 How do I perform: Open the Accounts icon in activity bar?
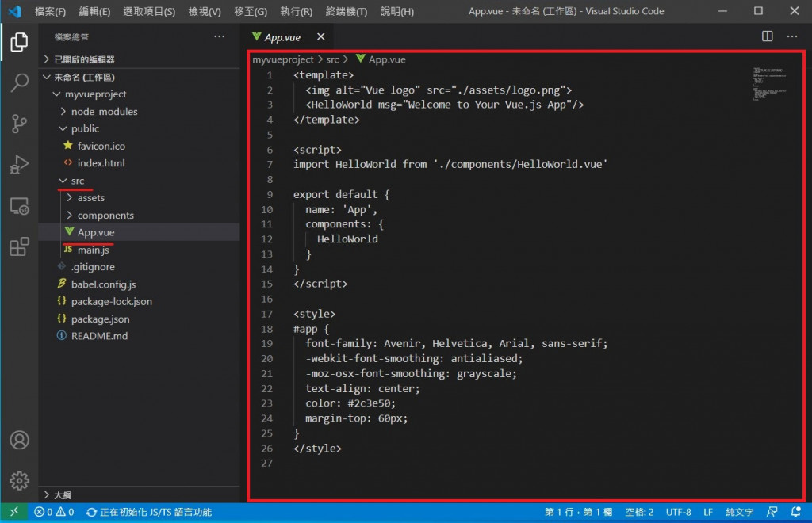pyautogui.click(x=19, y=441)
